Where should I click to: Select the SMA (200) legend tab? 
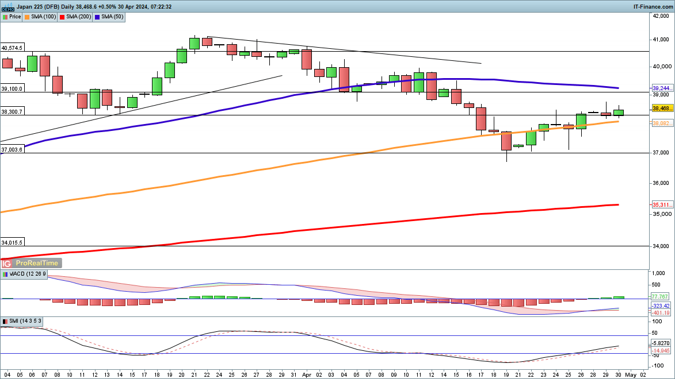click(x=77, y=17)
